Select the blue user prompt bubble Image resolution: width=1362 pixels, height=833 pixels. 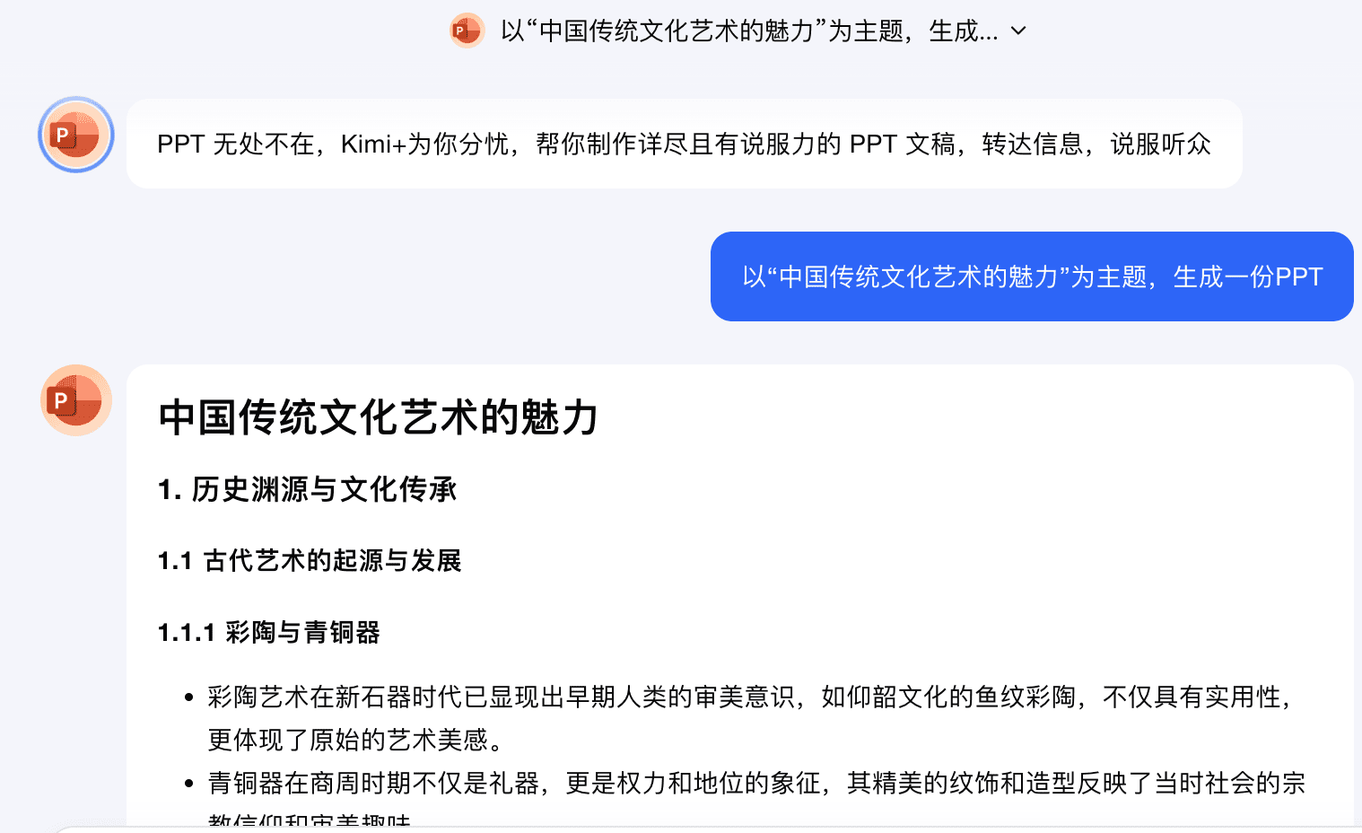tap(1032, 276)
